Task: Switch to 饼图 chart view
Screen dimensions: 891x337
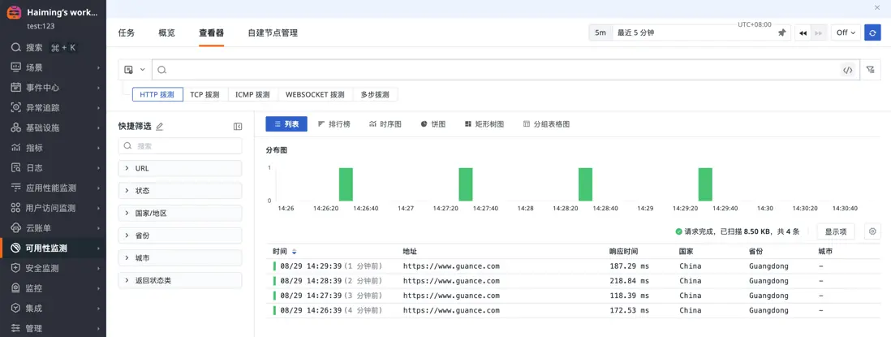Action: click(433, 124)
